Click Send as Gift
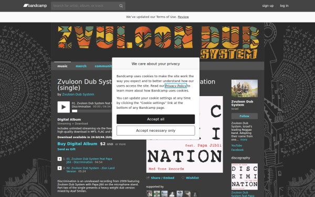Viewport: 315px width, 197px height. (x=67, y=149)
